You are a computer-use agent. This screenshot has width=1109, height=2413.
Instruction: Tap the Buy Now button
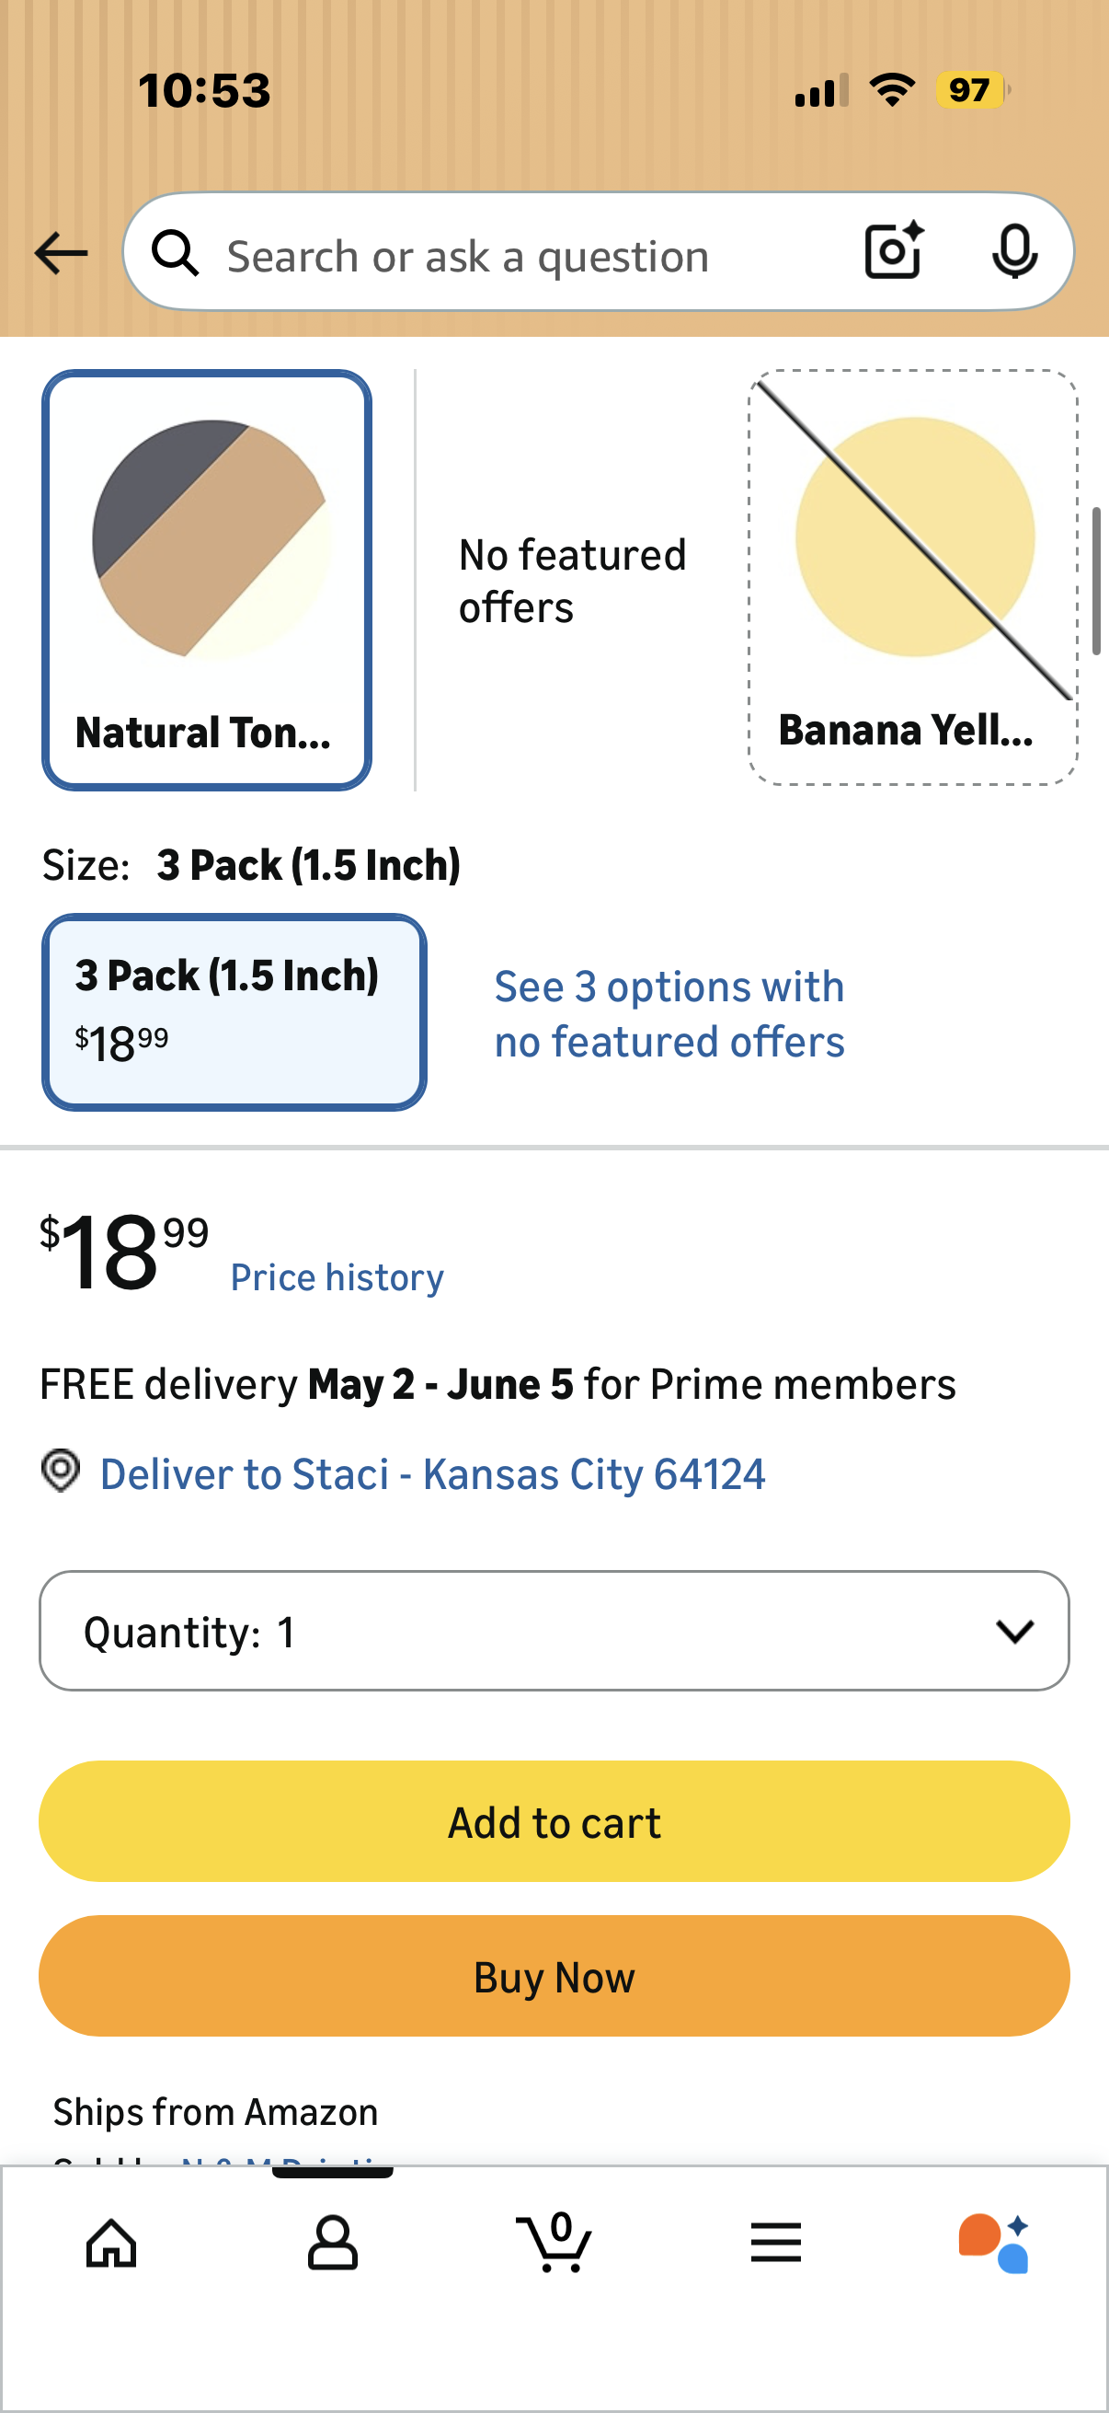click(x=554, y=1976)
